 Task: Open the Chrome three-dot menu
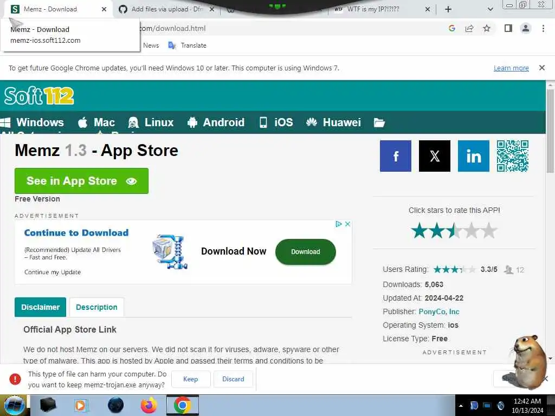[x=543, y=28]
